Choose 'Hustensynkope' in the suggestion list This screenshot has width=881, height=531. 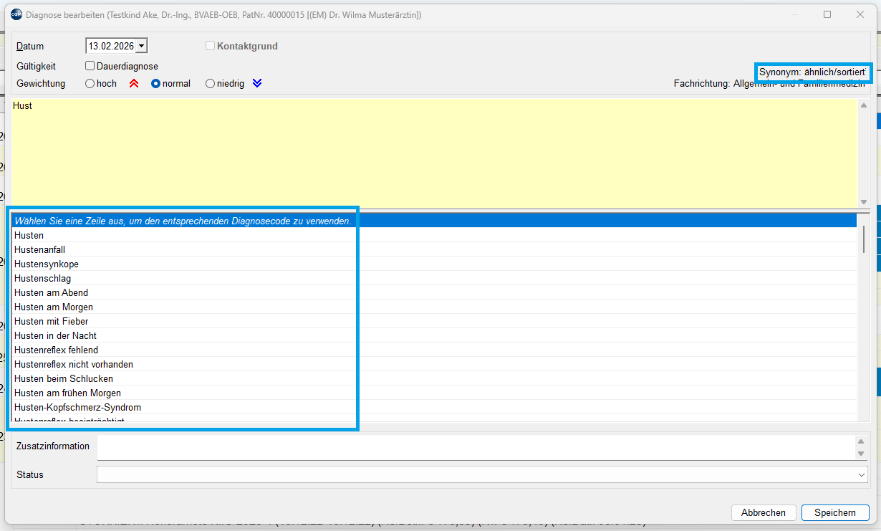click(x=47, y=264)
